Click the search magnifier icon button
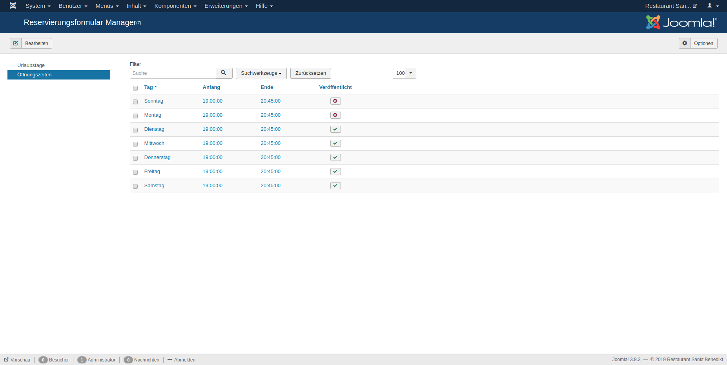The image size is (727, 365). (224, 73)
